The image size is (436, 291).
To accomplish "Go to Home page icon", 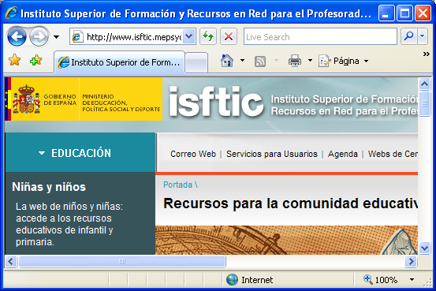I will (x=227, y=61).
